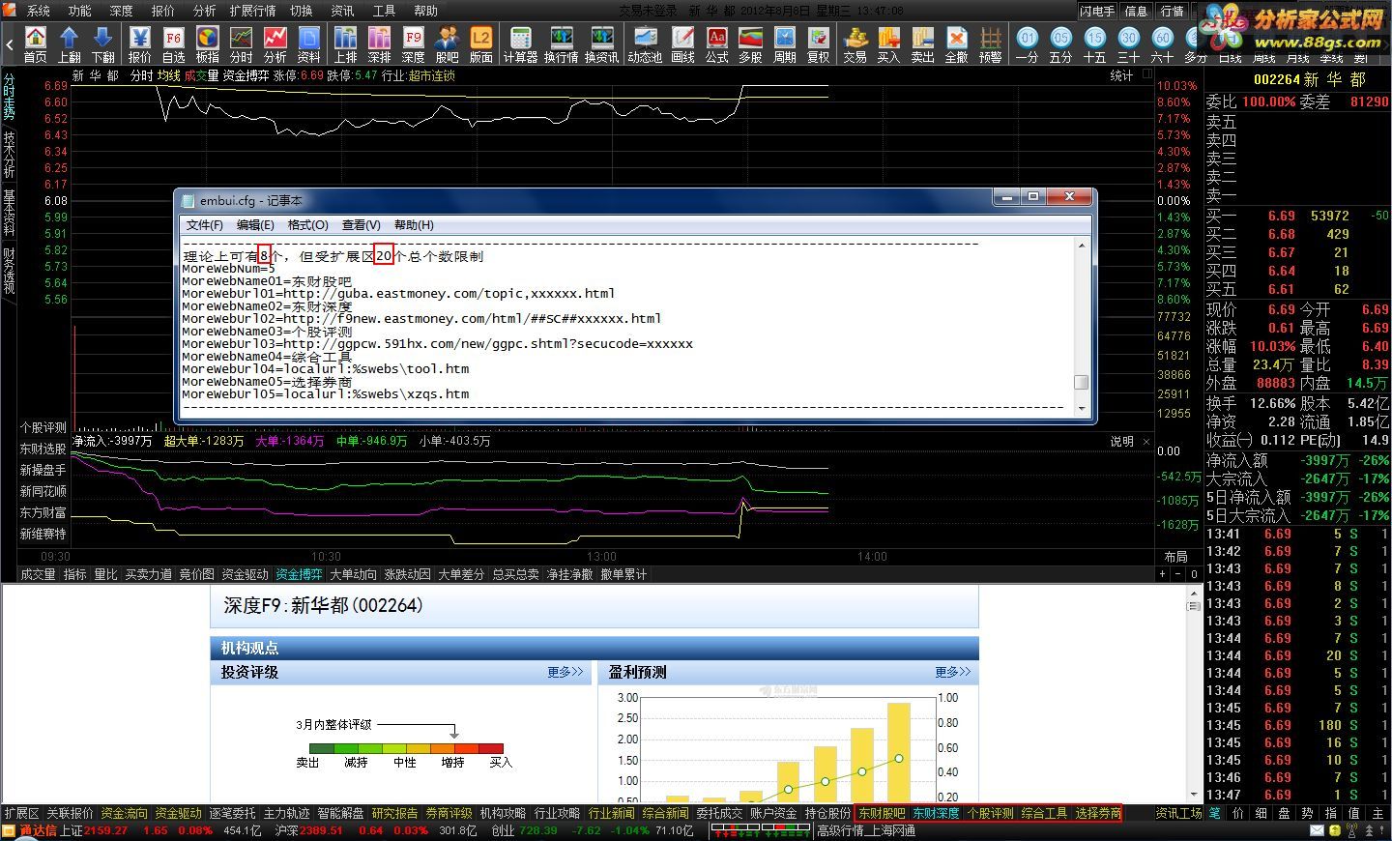The height and width of the screenshot is (841, 1392).
Task: Switch to the 资金博弈 indicator tab
Action: [299, 574]
